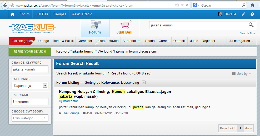Open marchstar author profile link

pyautogui.click(x=71, y=101)
